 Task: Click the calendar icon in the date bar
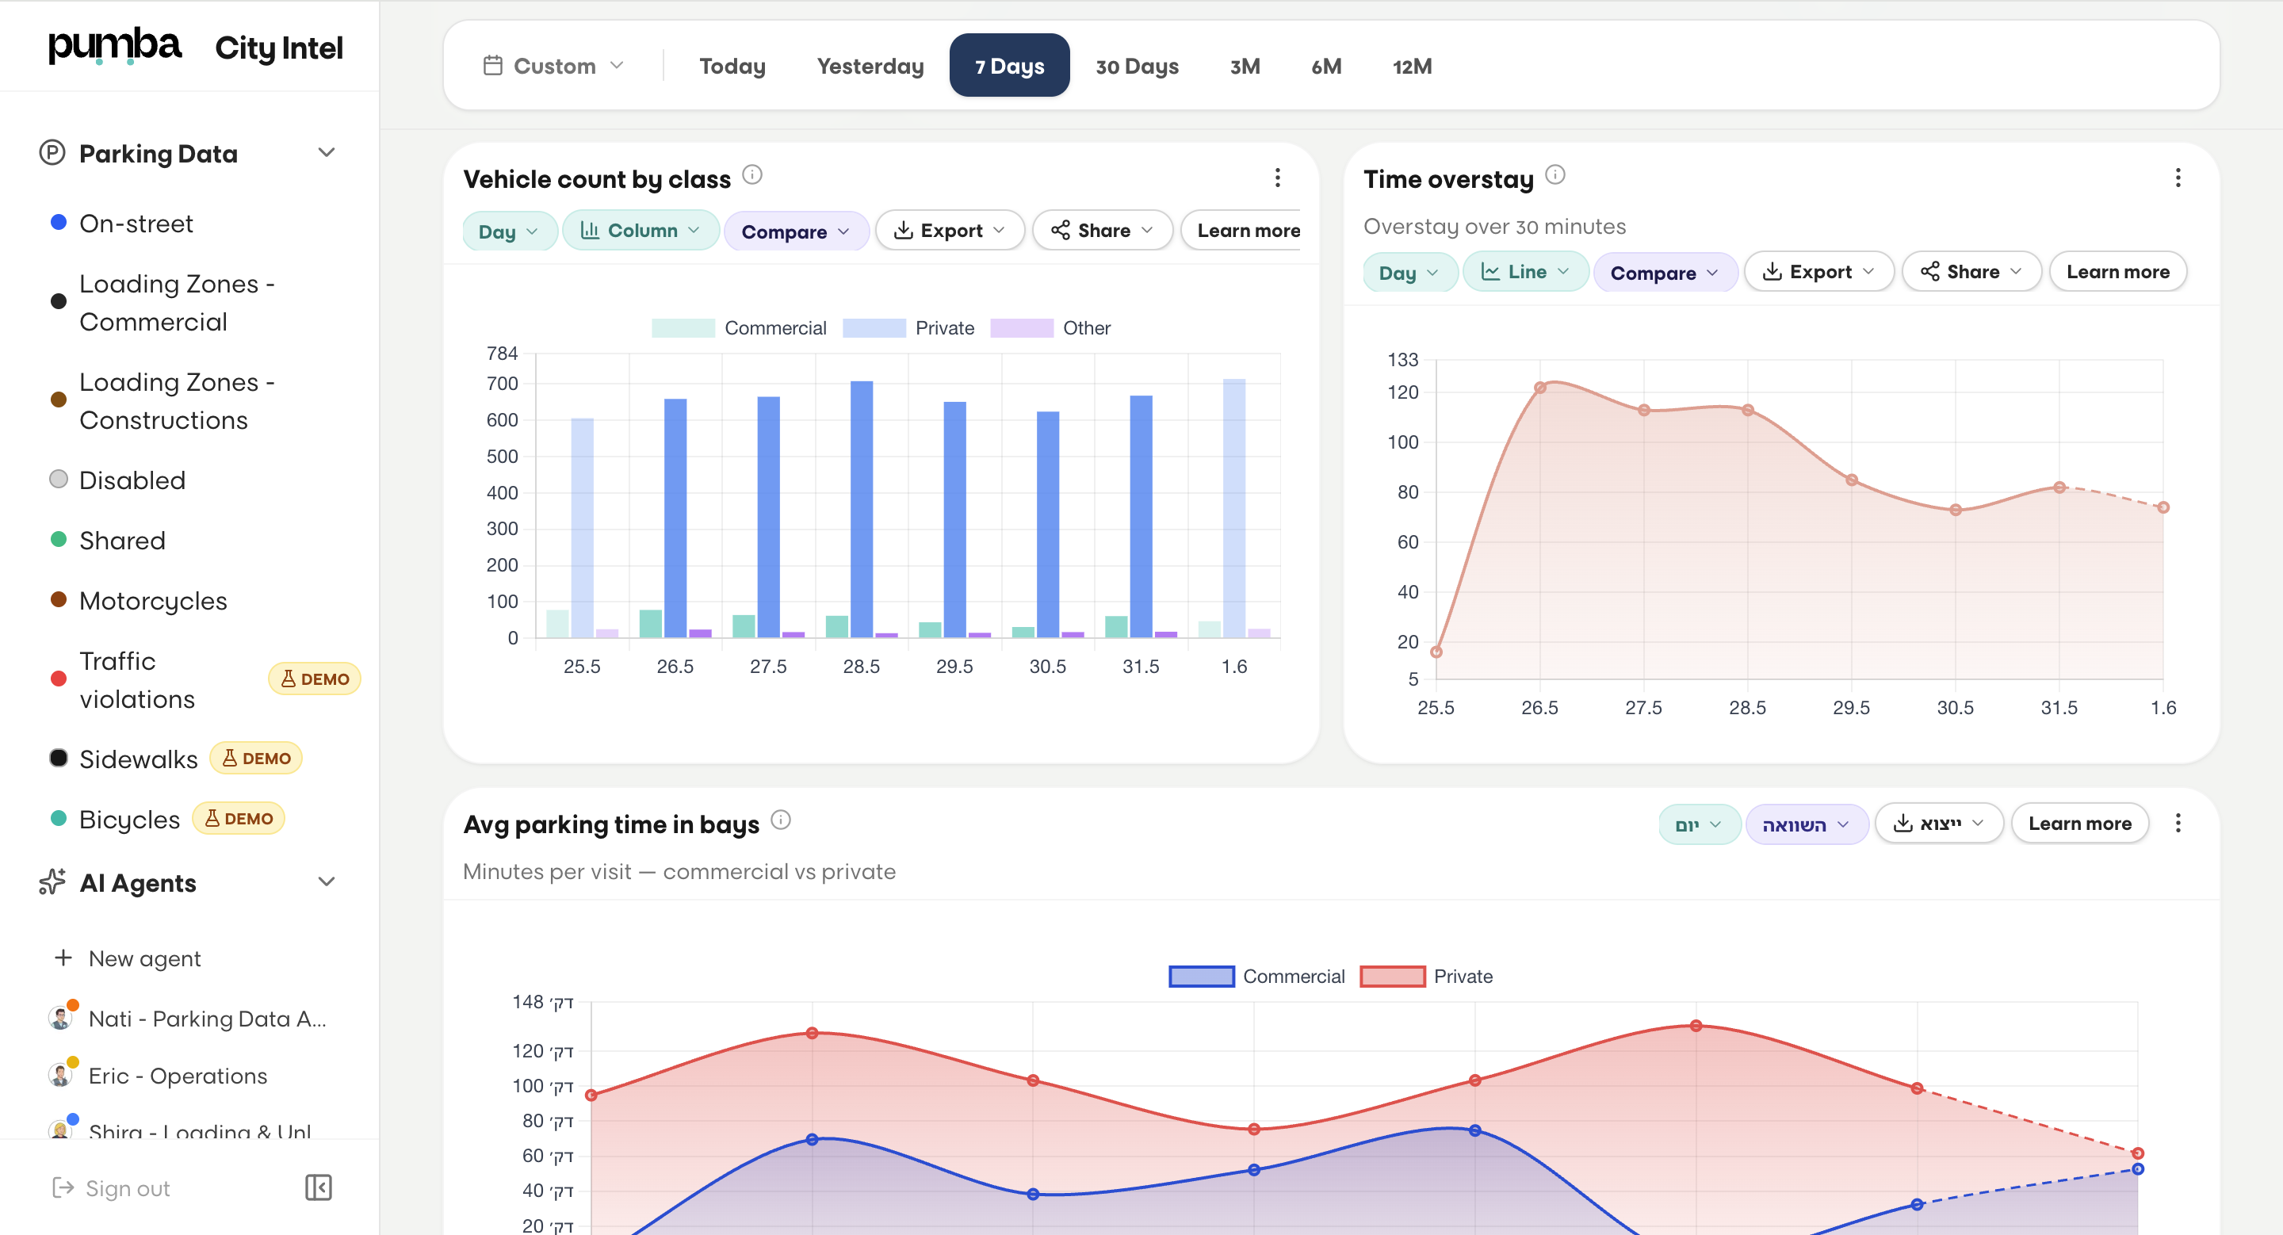click(493, 66)
